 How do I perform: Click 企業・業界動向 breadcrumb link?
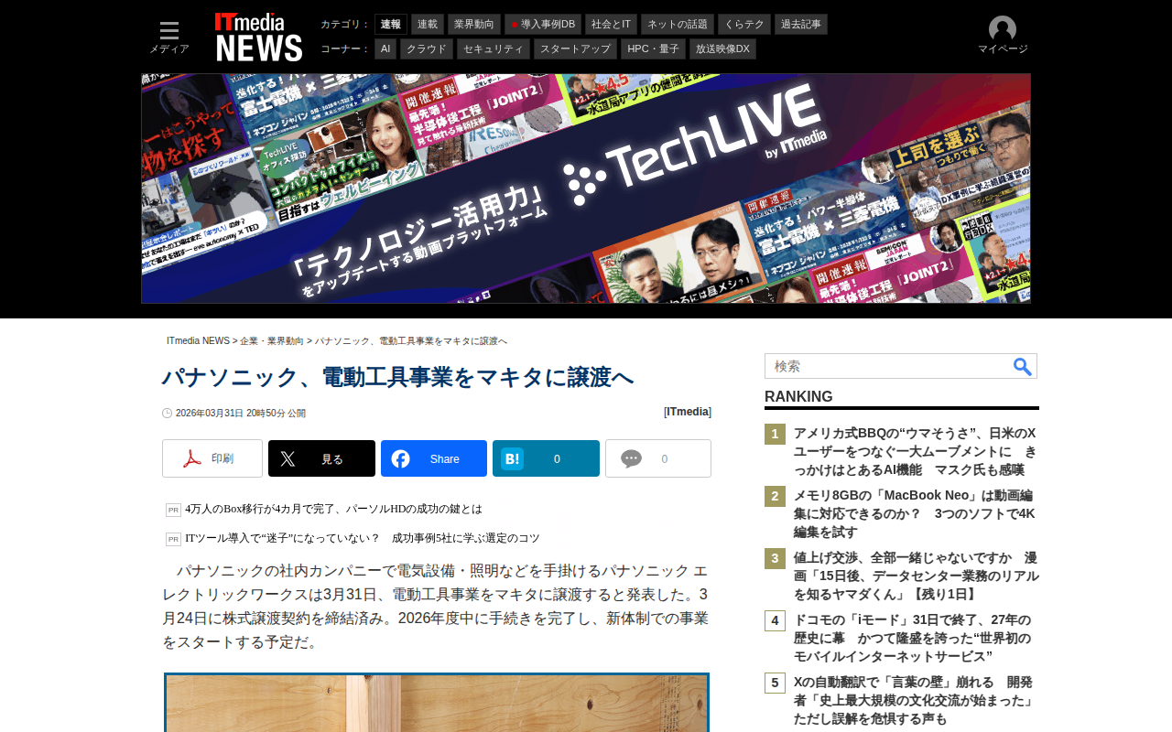pos(272,341)
